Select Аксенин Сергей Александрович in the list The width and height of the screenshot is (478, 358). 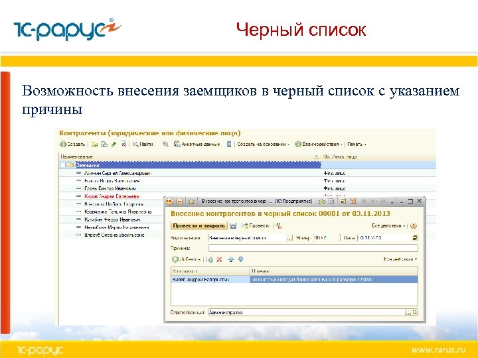(x=118, y=173)
